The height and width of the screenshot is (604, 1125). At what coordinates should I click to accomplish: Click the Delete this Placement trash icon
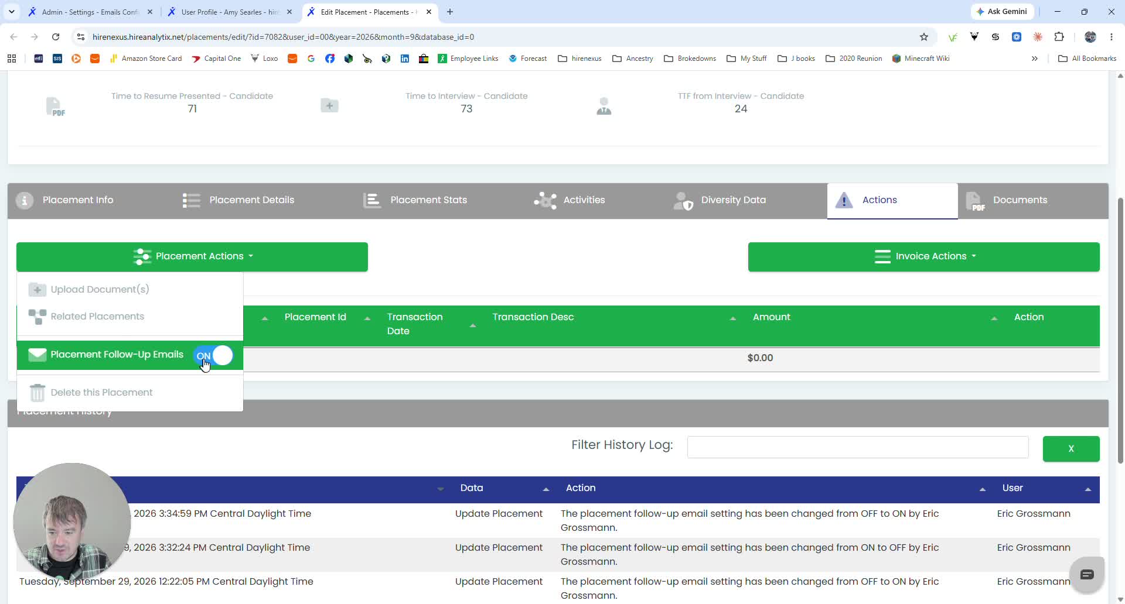37,393
